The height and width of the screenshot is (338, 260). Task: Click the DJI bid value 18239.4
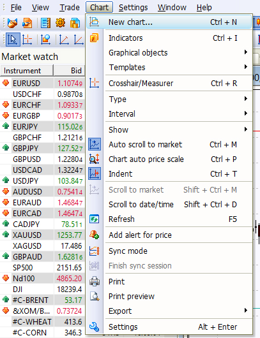tap(70, 290)
